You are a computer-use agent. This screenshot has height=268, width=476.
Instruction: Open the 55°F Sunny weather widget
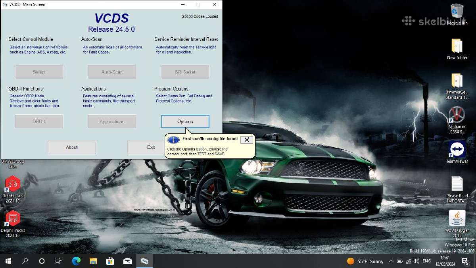pyautogui.click(x=365, y=261)
